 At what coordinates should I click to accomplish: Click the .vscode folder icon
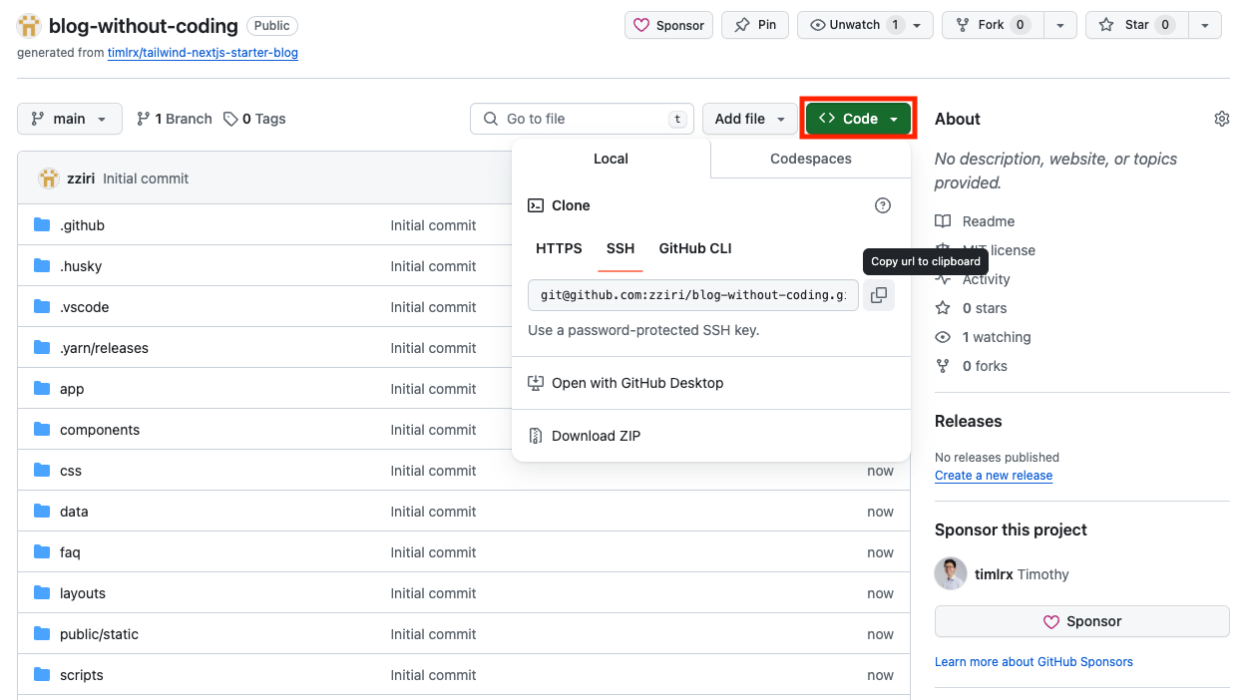pyautogui.click(x=42, y=307)
